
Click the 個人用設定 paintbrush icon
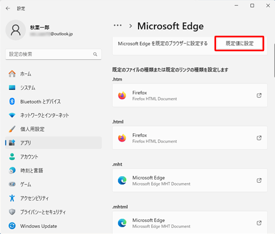click(x=12, y=129)
